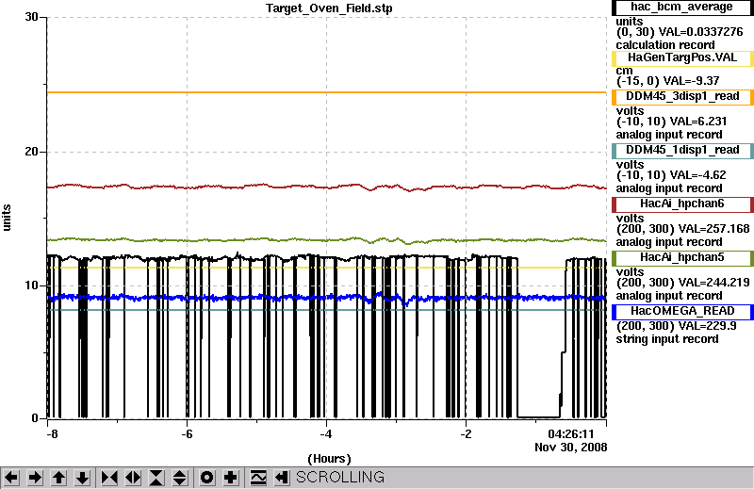Click the circle autoscale icon
This screenshot has width=754, height=489.
[206, 478]
